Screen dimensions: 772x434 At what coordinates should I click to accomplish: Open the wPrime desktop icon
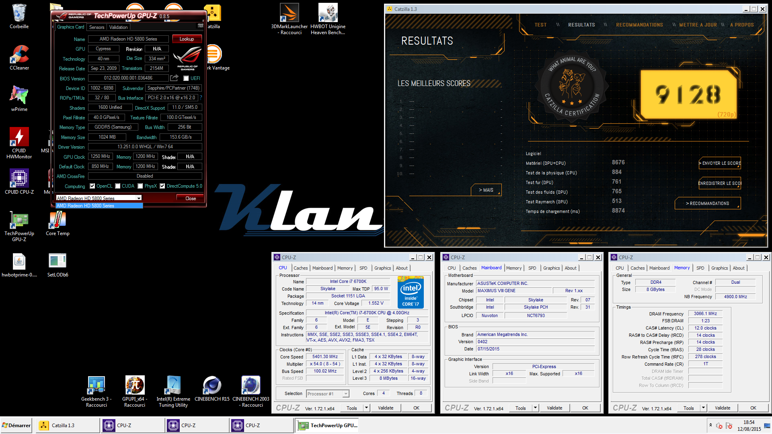[x=19, y=99]
